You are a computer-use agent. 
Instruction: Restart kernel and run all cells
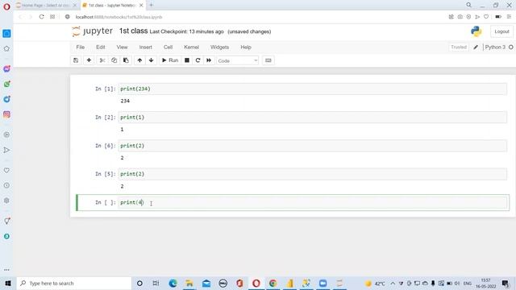tap(209, 60)
